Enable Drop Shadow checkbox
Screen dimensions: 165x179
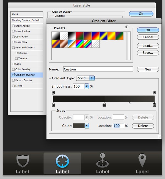click(13, 26)
